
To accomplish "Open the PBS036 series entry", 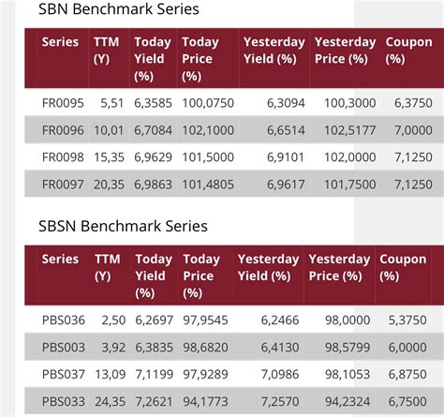I will [x=64, y=320].
